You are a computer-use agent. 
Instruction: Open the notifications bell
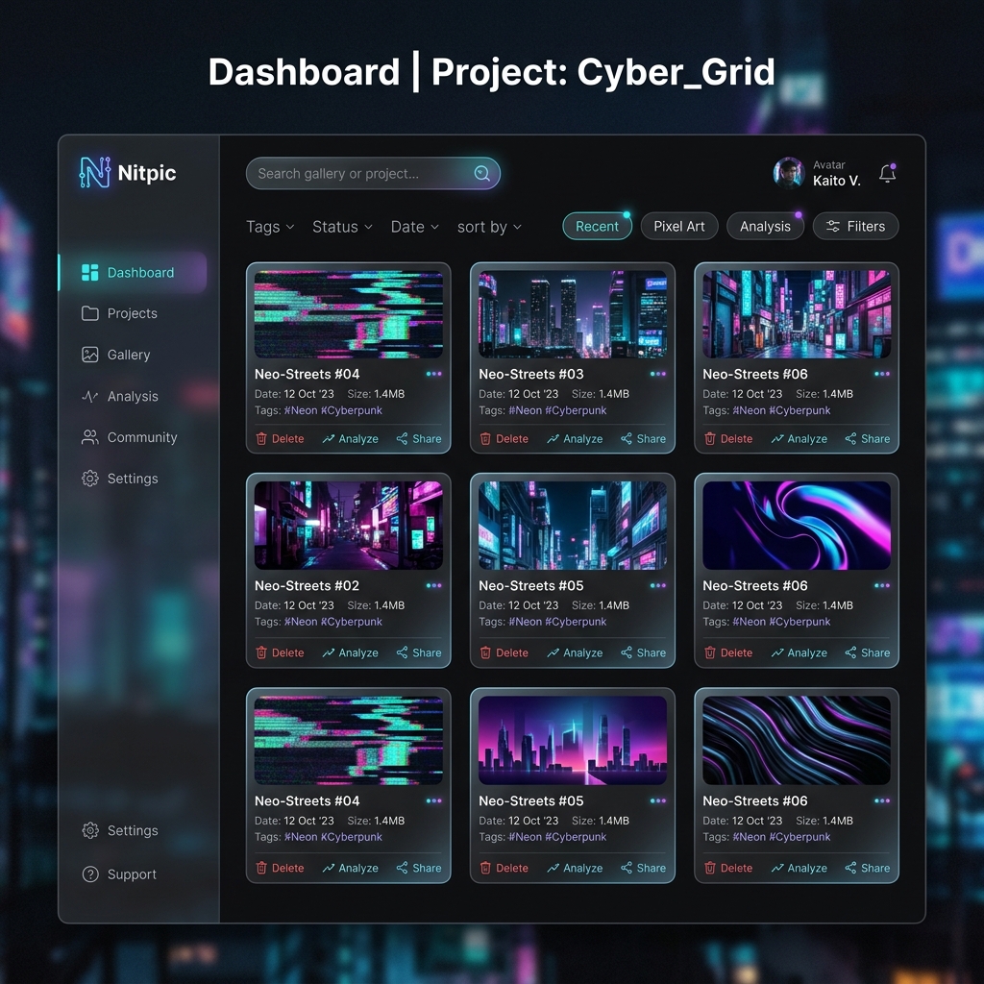[x=887, y=173]
